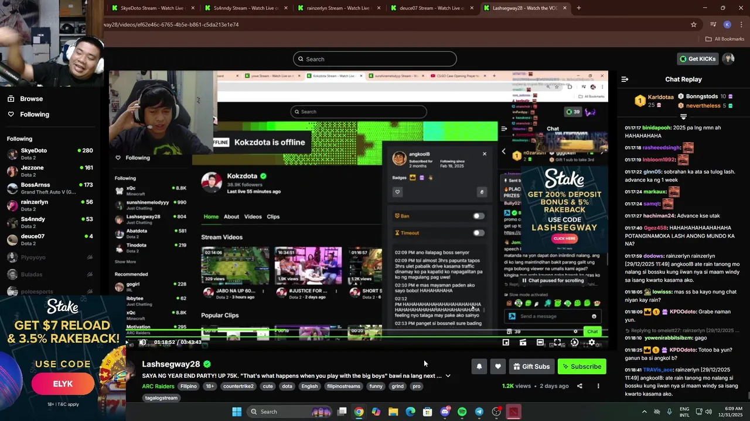
Task: Open ARC Raiders category link
Action: pos(158,387)
